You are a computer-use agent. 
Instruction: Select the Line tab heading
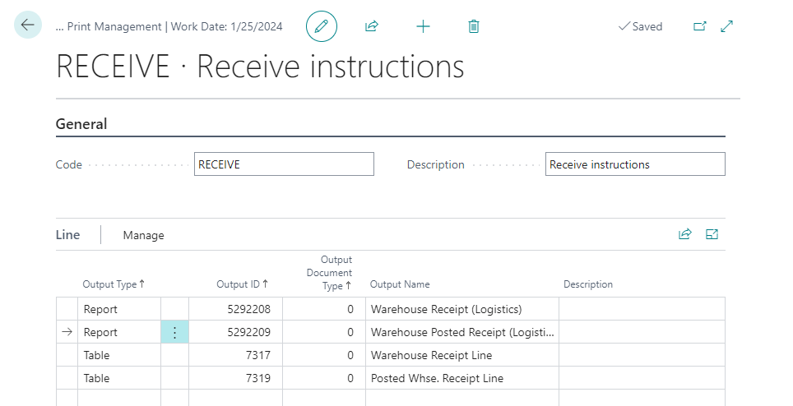coord(67,235)
